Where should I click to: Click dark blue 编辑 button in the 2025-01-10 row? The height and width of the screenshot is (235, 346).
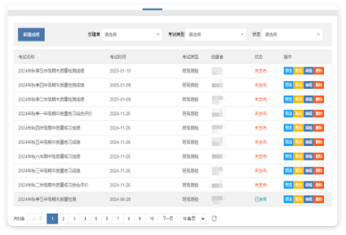click(309, 71)
